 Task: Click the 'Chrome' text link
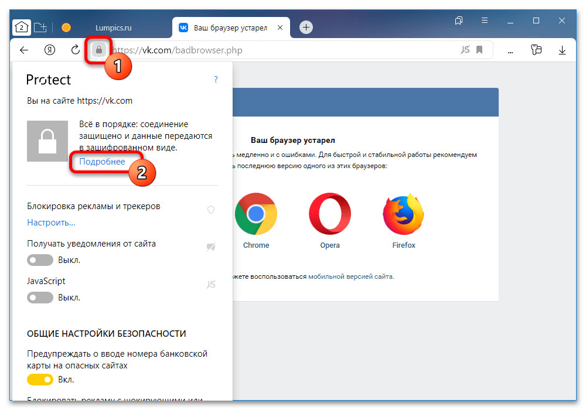pyautogui.click(x=256, y=245)
